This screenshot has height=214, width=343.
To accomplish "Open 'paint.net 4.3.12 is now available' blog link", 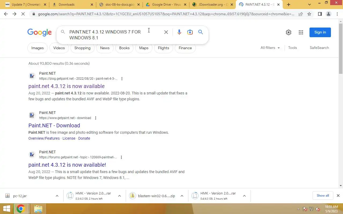I will click(x=66, y=86).
